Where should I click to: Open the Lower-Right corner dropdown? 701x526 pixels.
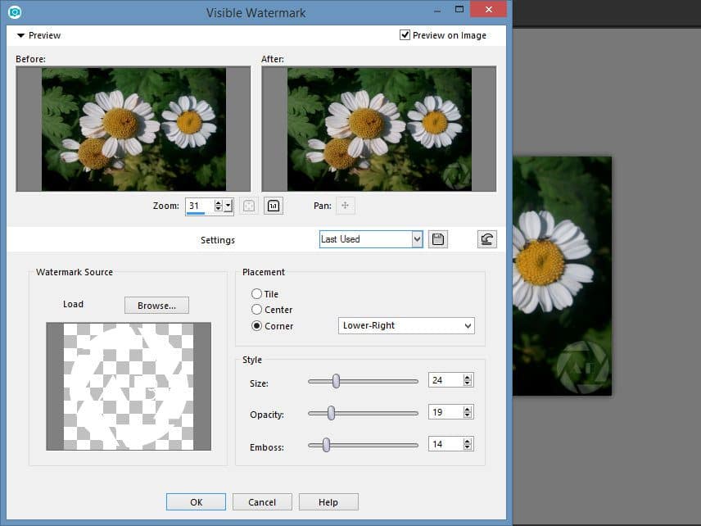point(468,325)
